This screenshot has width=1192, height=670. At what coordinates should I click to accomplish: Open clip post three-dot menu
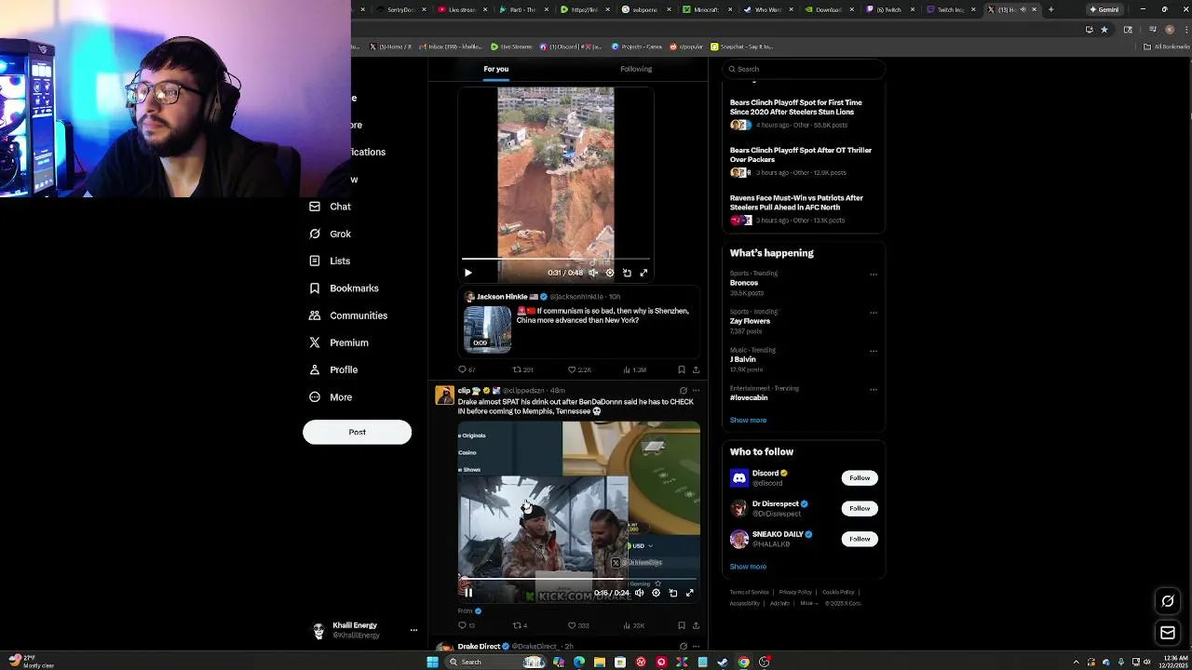(696, 391)
